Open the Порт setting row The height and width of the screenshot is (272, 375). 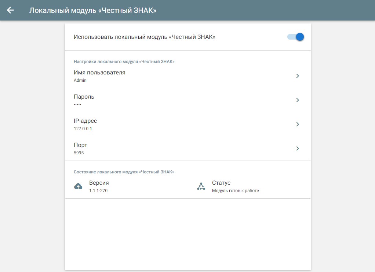click(188, 148)
